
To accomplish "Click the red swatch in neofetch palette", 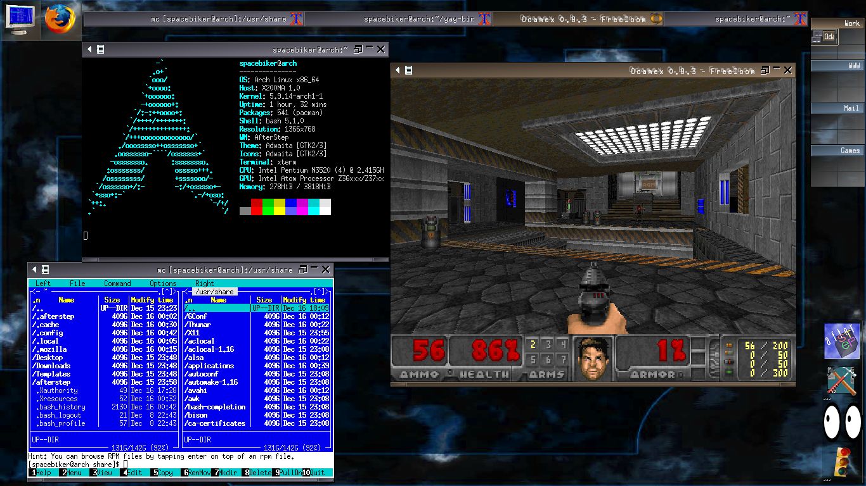I will (257, 207).
